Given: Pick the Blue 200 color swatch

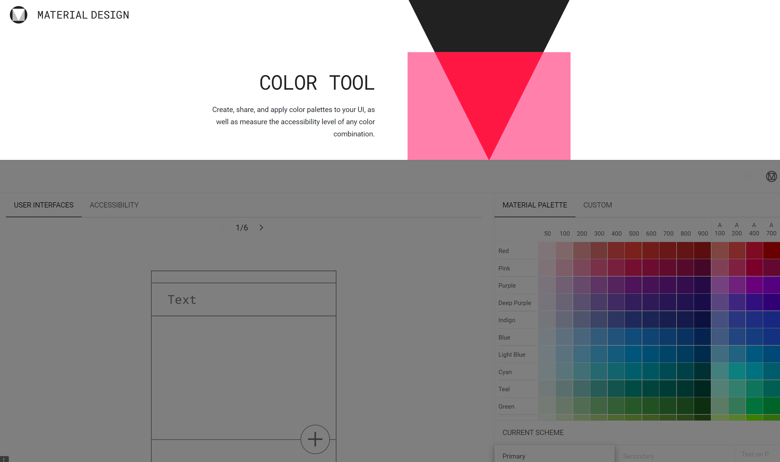Looking at the screenshot, I should pyautogui.click(x=582, y=337).
